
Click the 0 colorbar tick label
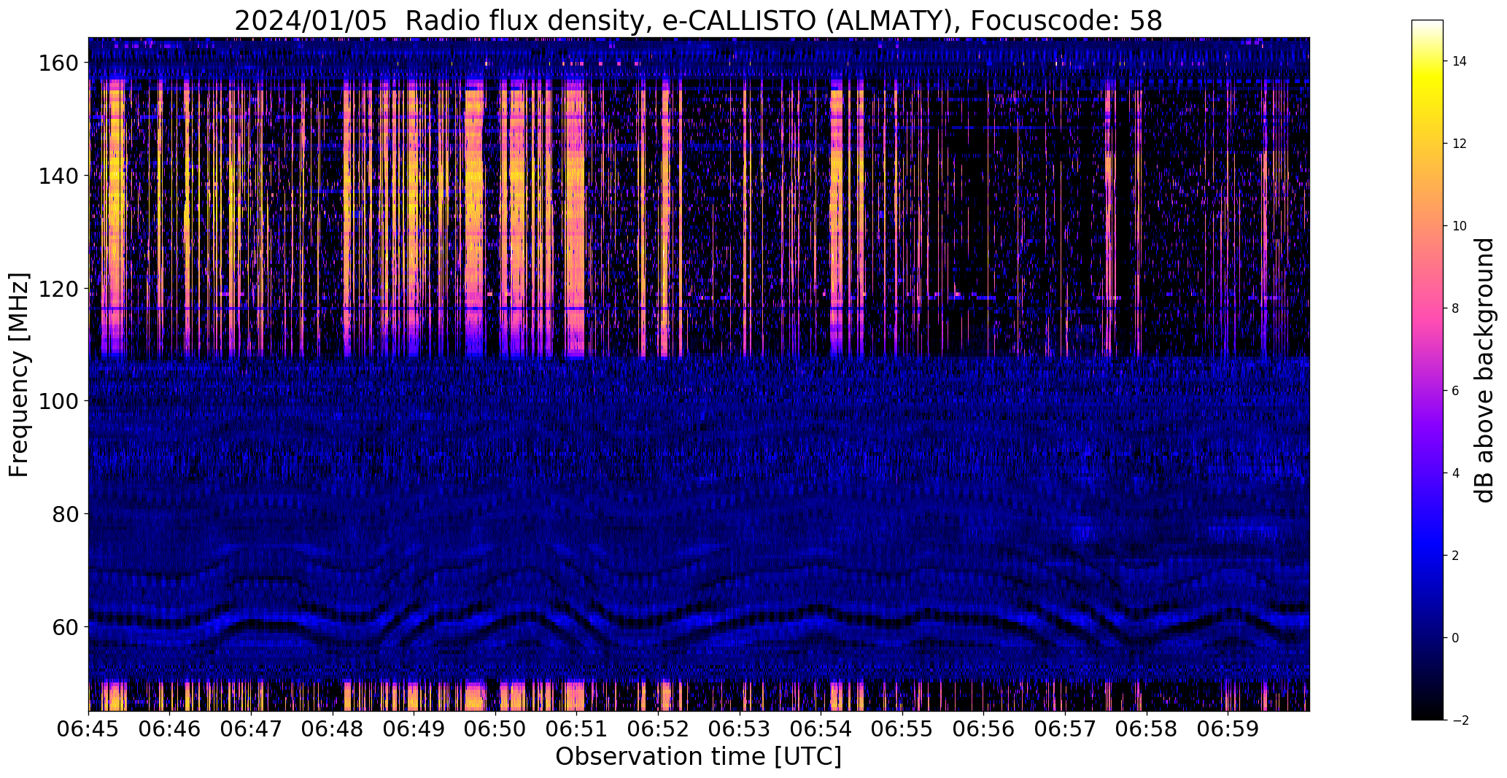pyautogui.click(x=1456, y=638)
